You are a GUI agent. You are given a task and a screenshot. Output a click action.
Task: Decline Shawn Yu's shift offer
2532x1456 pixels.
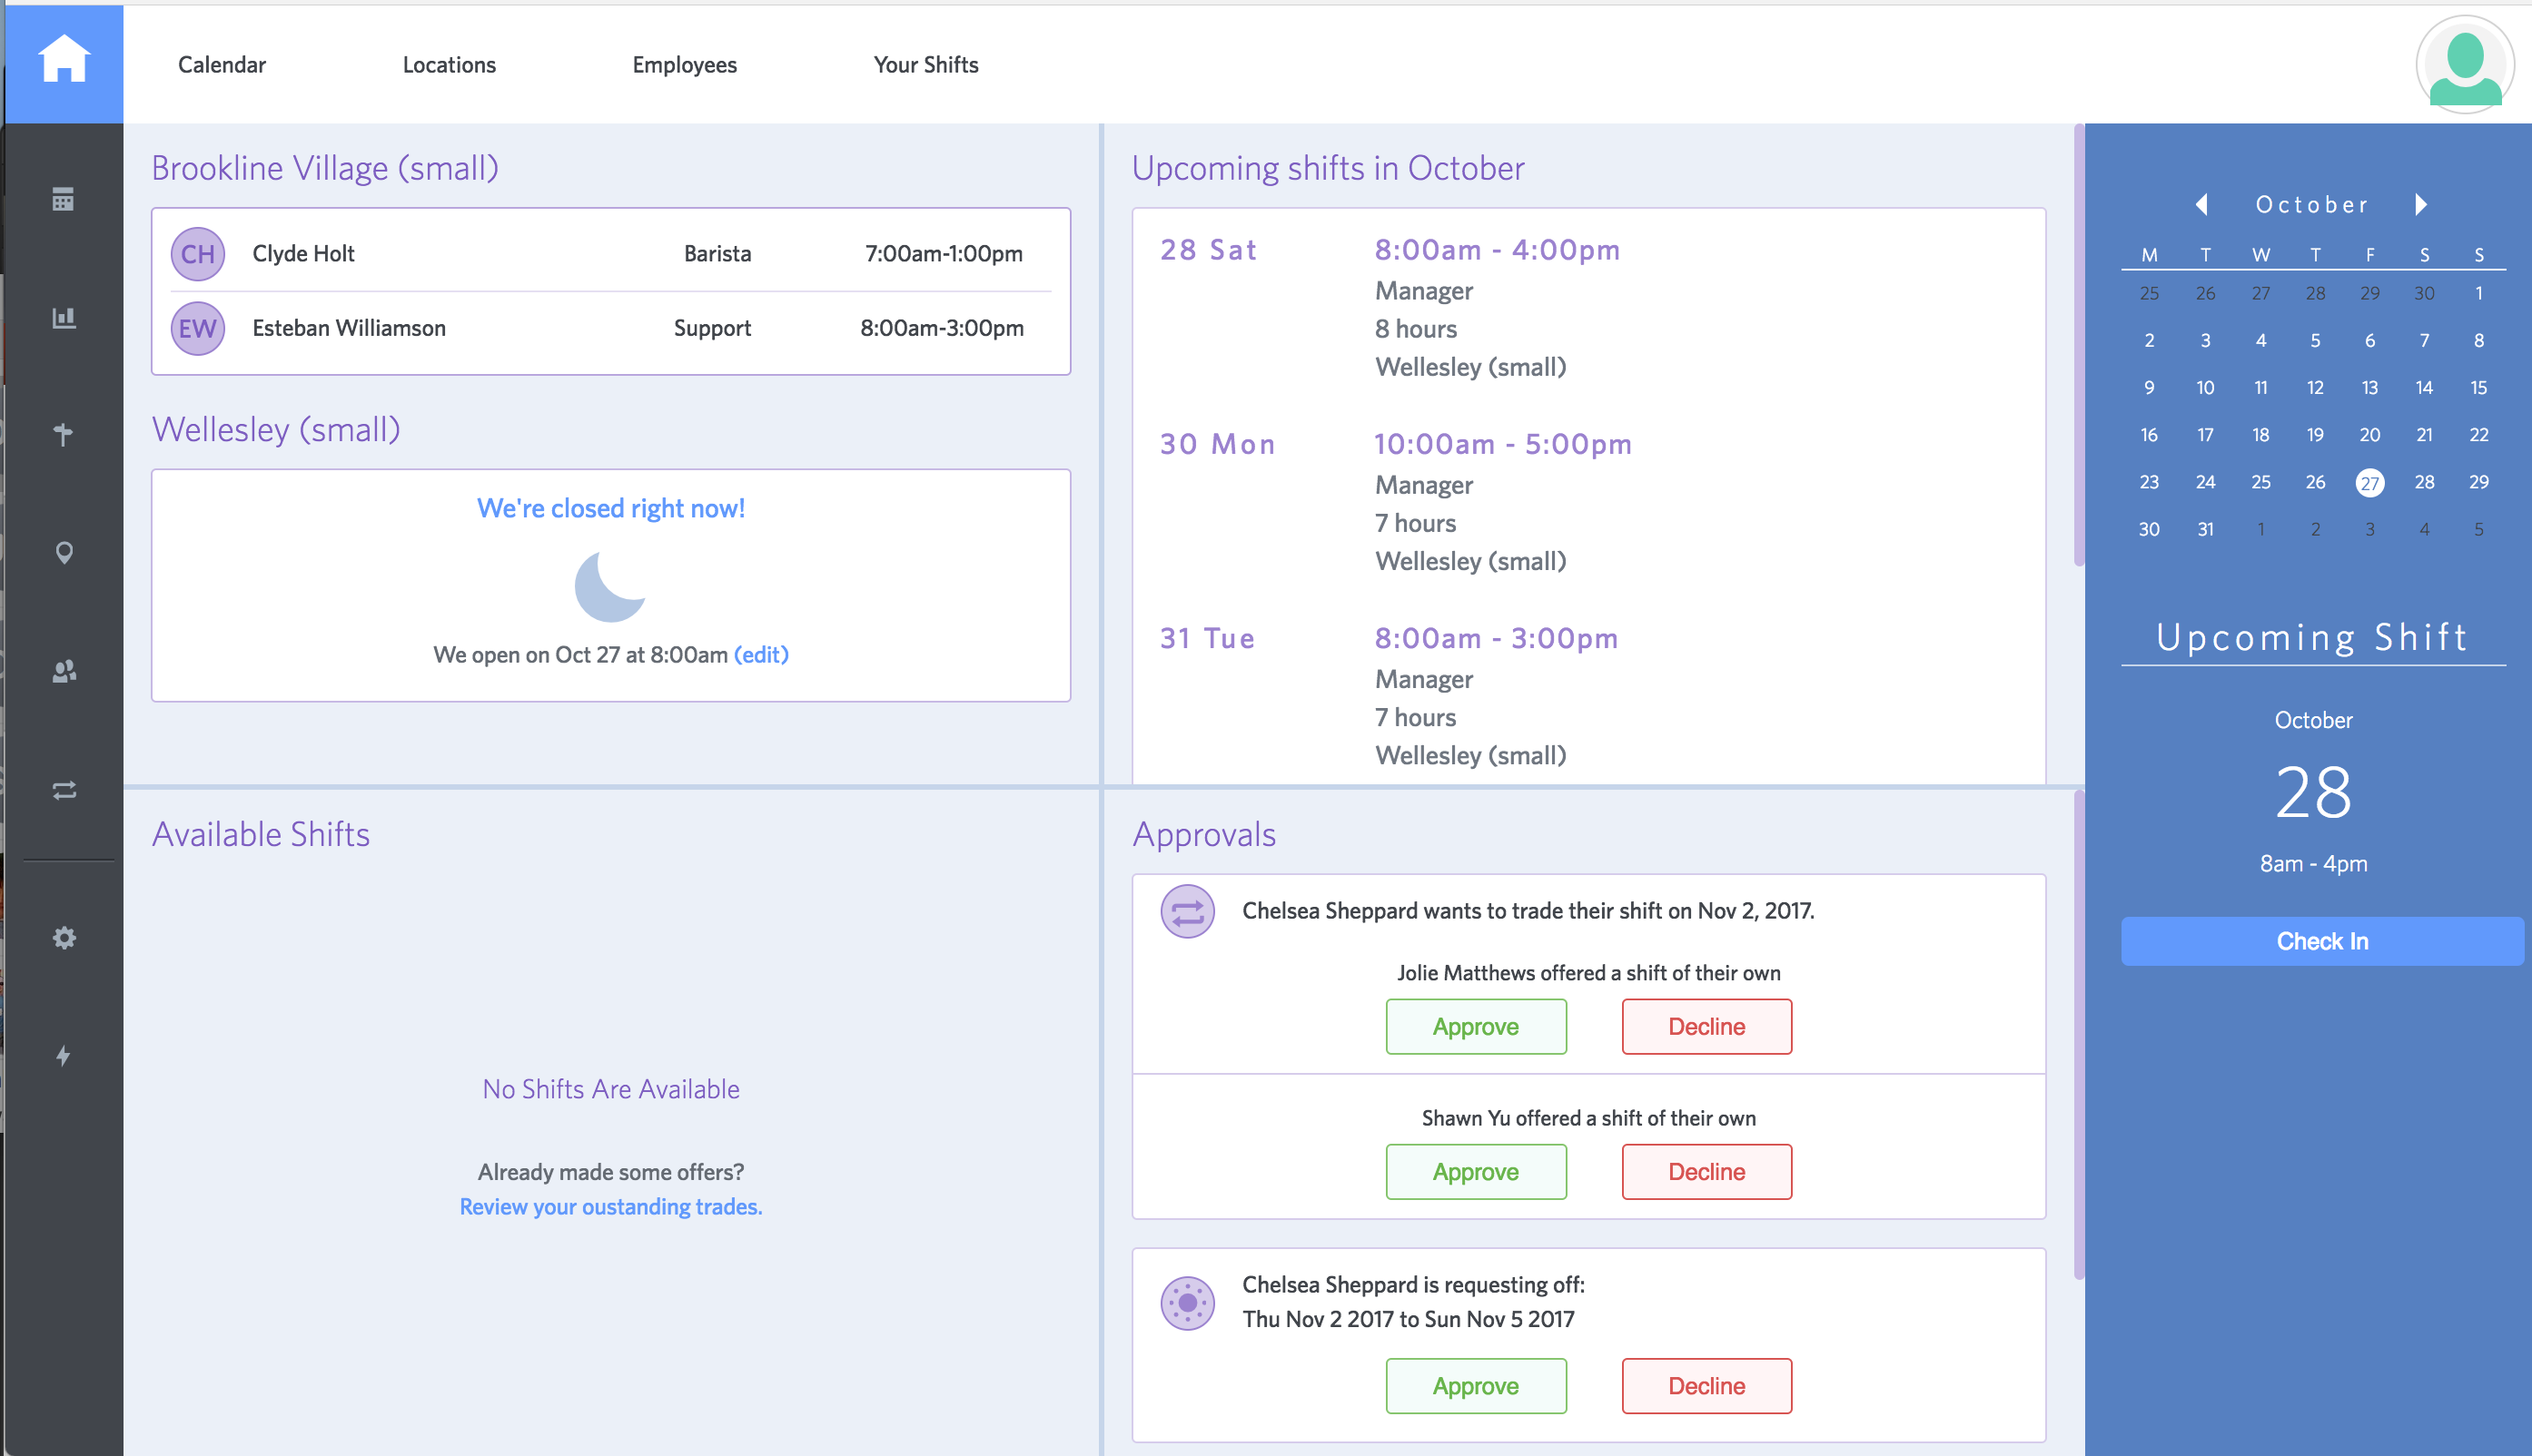1706,1171
